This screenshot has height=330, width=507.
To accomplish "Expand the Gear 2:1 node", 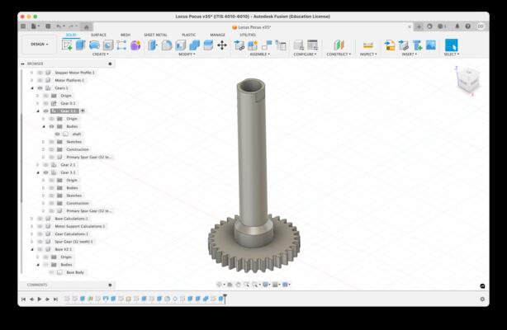I will (x=38, y=165).
